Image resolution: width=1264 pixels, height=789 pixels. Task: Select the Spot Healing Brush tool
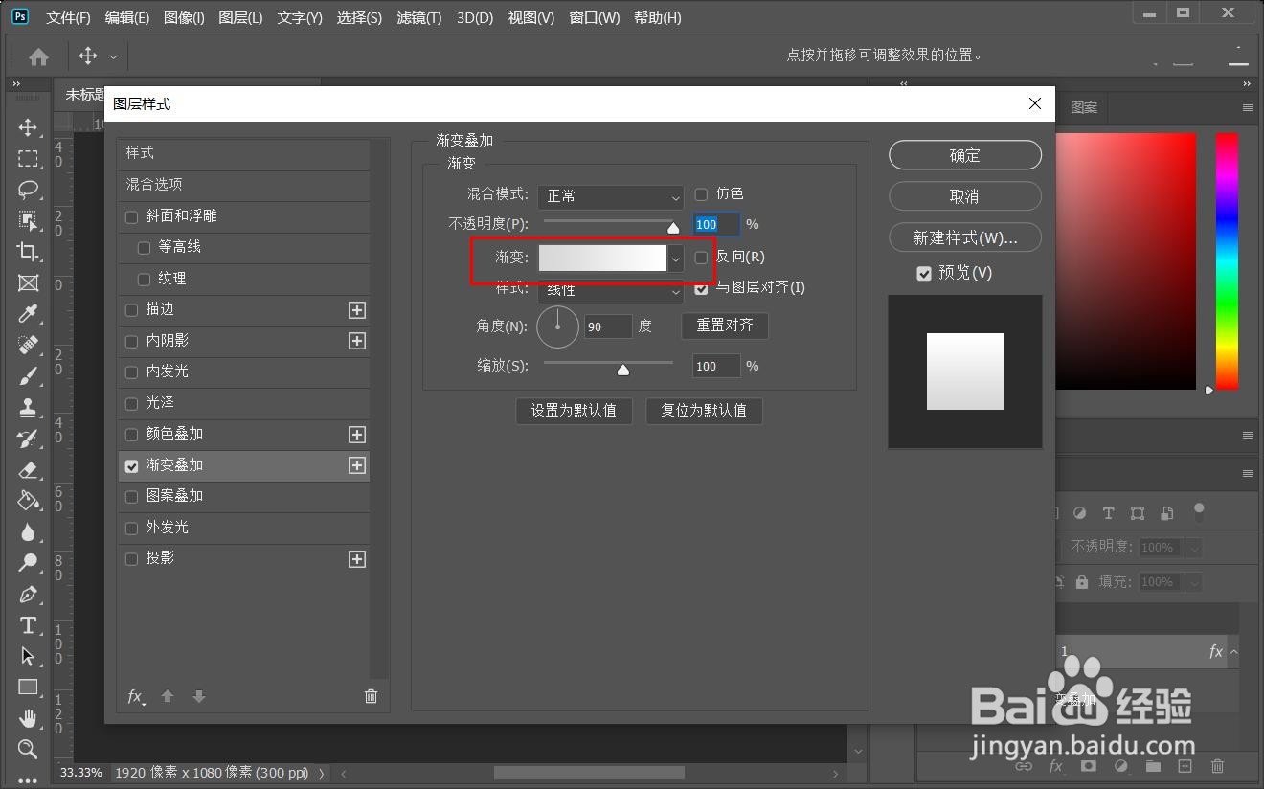(28, 346)
